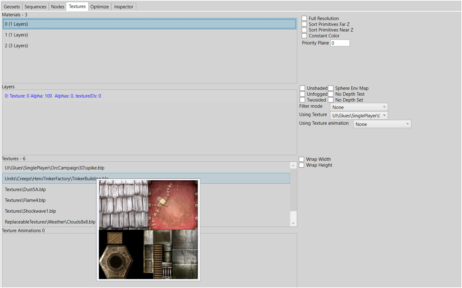Click the texture preview thumbnail
Viewport: 462px width, 288px height.
(x=148, y=230)
